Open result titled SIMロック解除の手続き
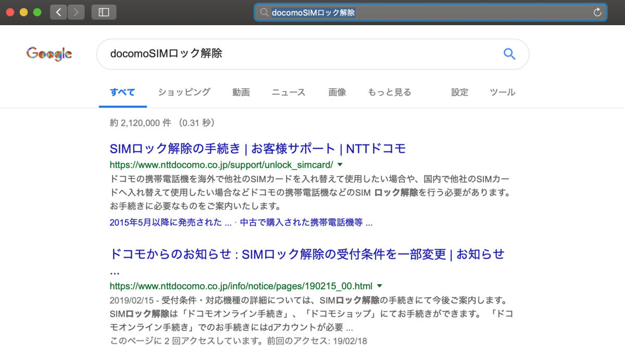Viewport: 625px width, 355px height. tap(258, 149)
